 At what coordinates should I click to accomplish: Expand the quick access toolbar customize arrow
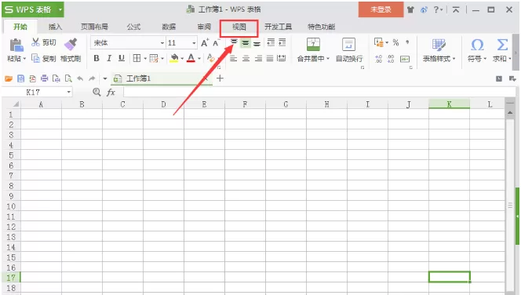[105, 78]
